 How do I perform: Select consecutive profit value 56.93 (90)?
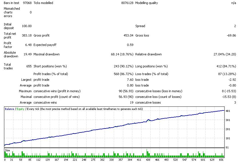click(126, 97)
